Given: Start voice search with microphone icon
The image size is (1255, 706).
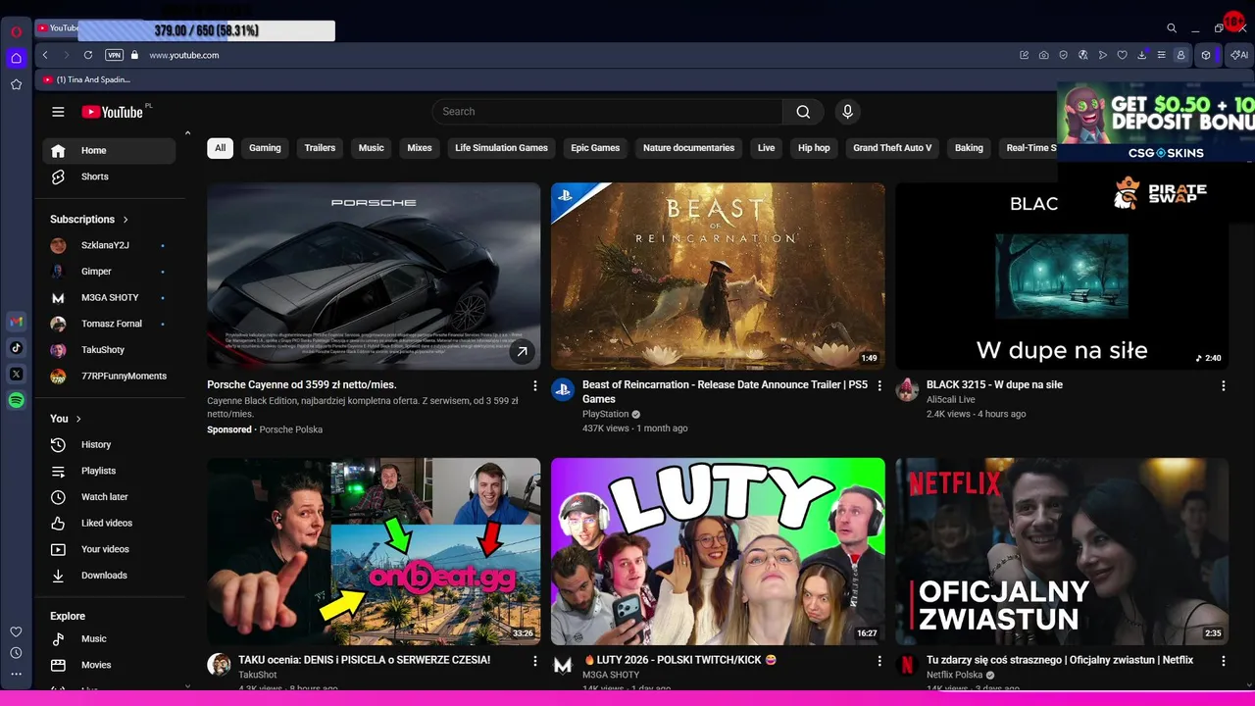Looking at the screenshot, I should 848,112.
